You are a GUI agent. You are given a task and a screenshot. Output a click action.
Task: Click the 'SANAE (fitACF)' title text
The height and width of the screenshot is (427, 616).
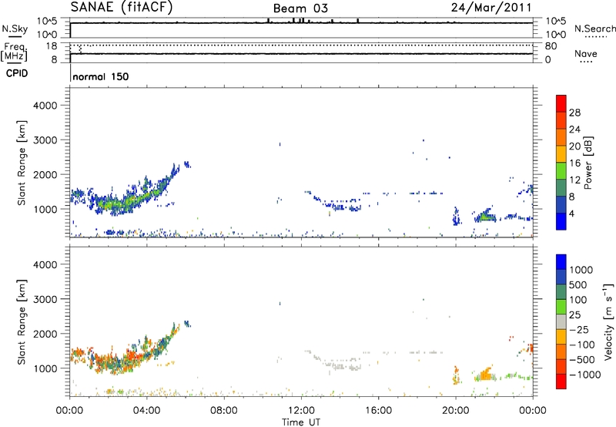point(122,7)
